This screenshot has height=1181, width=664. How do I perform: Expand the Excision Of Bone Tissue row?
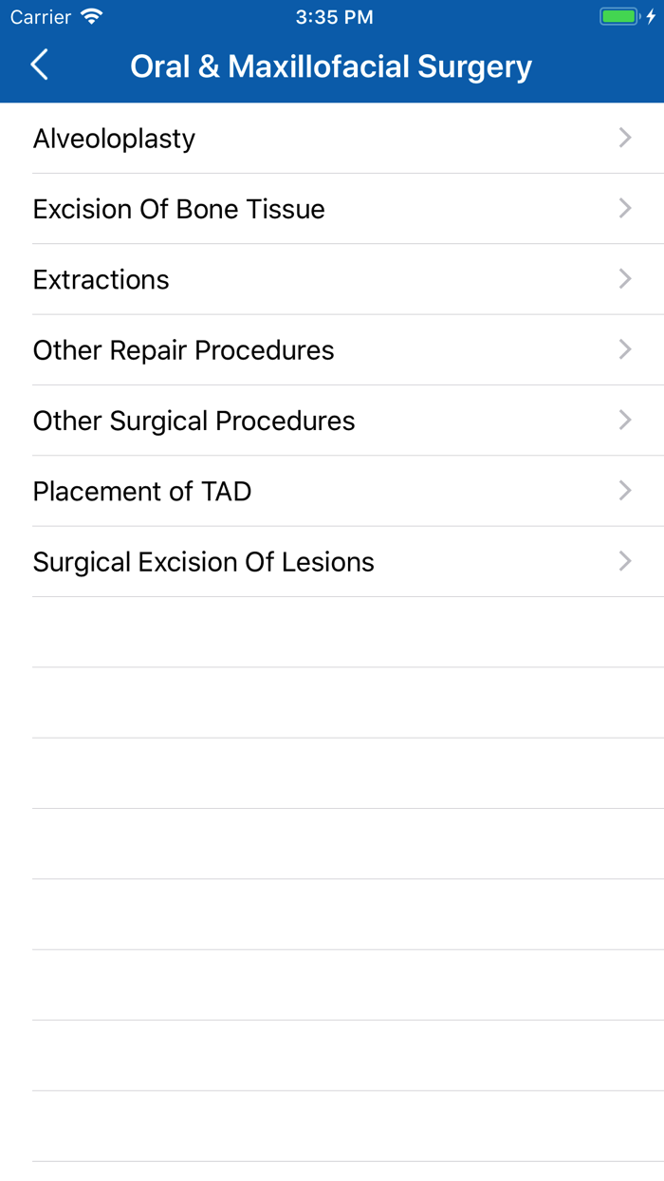click(332, 208)
